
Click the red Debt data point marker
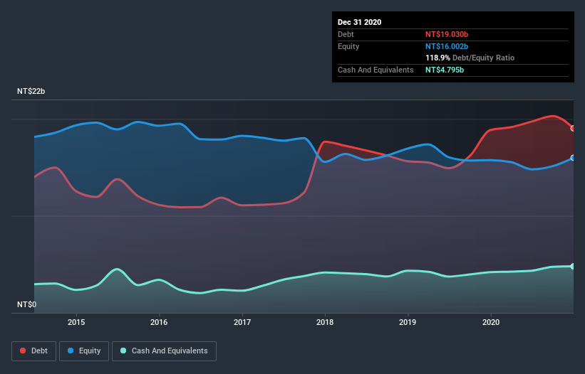tap(573, 129)
